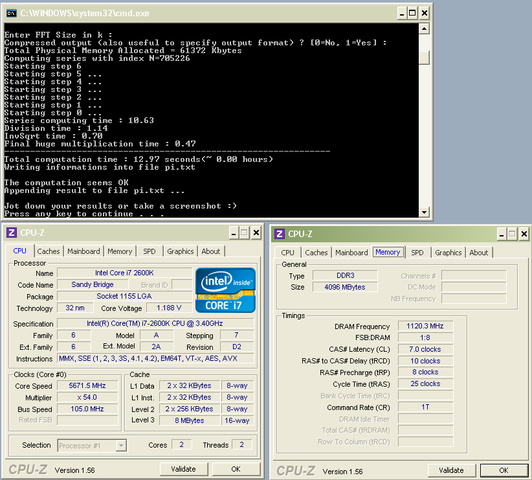Open the Mainboard tab in the right CPU-Z window
This screenshot has width=532, height=480.
click(351, 253)
